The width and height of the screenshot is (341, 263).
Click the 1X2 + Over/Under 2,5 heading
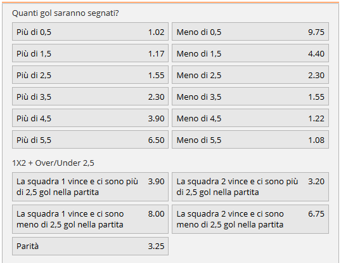(x=53, y=163)
